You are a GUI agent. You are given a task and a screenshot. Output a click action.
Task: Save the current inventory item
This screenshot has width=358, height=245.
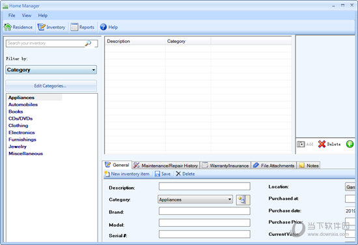[x=163, y=174]
